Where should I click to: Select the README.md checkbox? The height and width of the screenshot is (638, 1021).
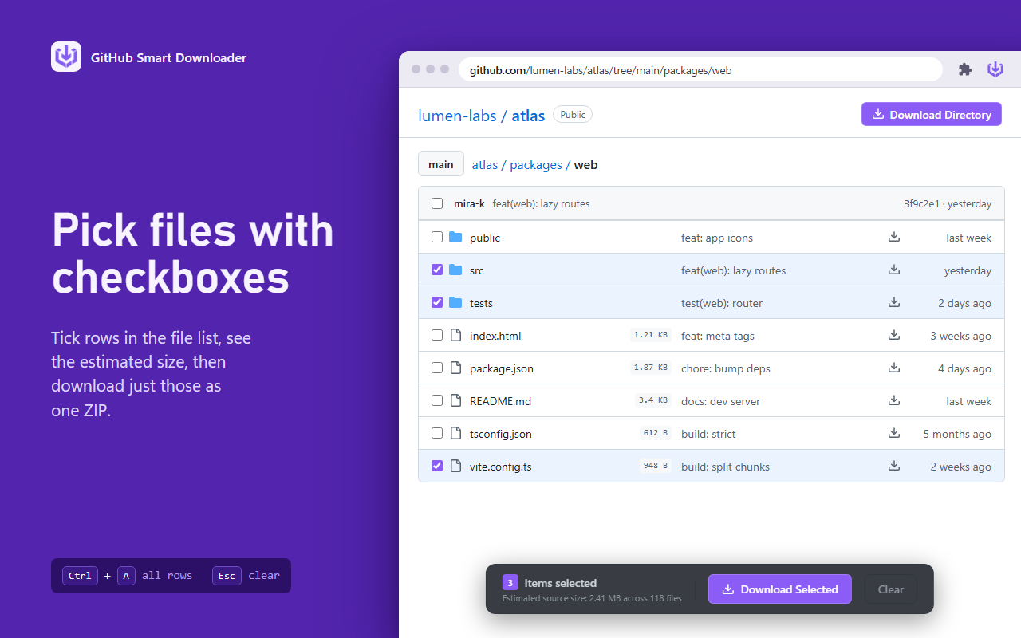(x=437, y=401)
